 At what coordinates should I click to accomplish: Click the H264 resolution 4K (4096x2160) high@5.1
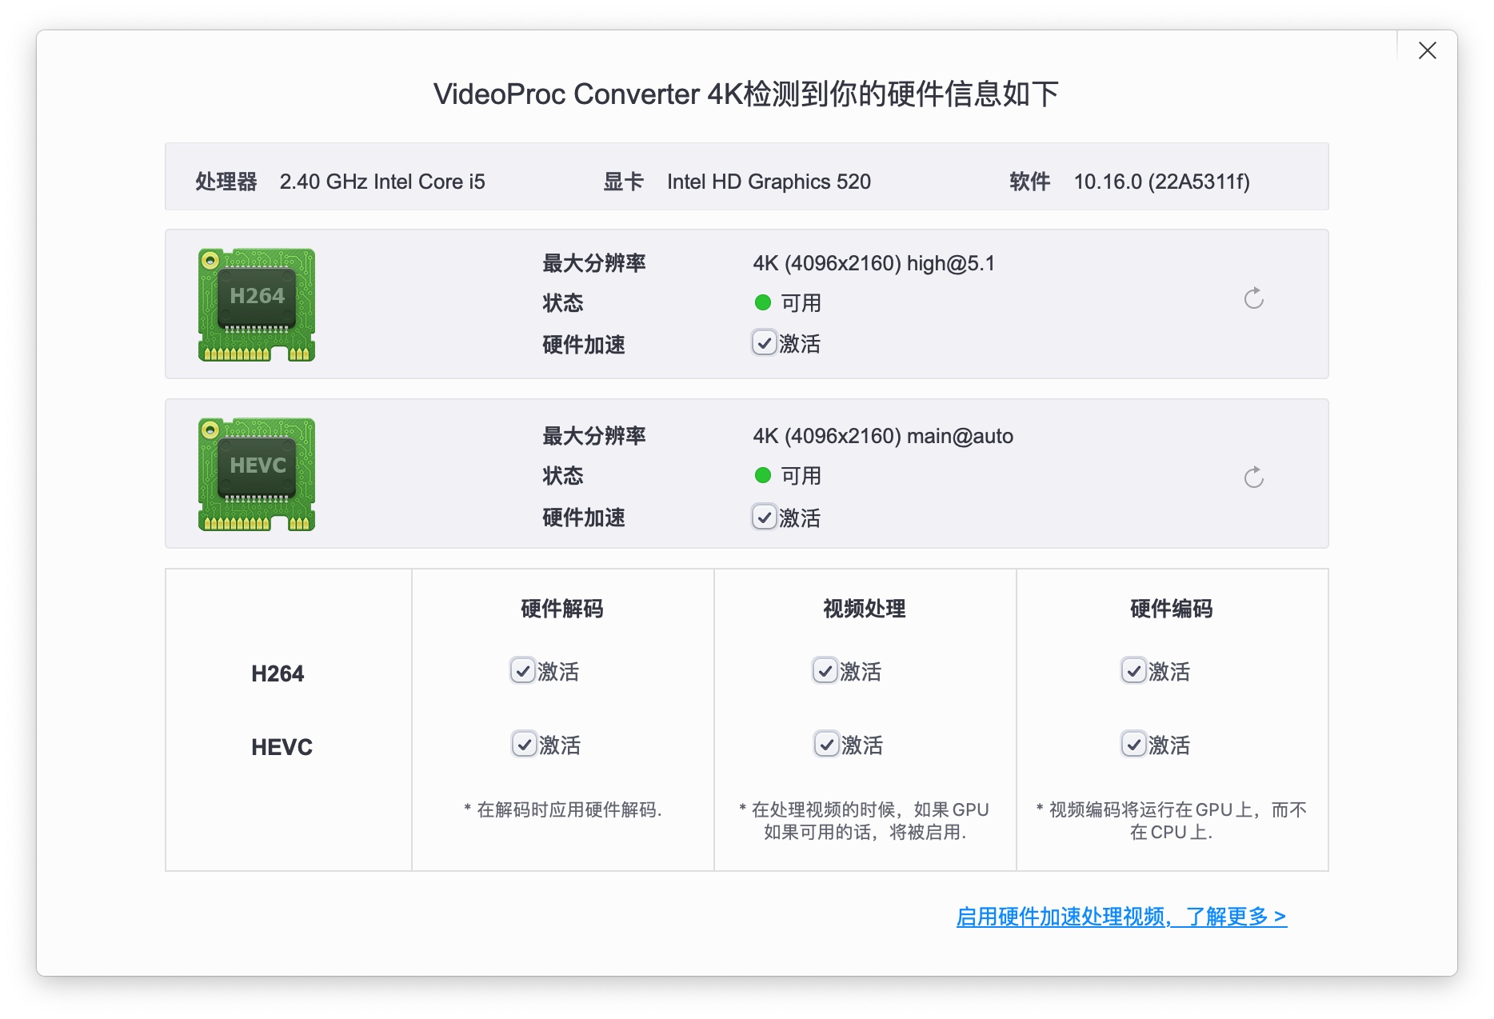click(873, 263)
